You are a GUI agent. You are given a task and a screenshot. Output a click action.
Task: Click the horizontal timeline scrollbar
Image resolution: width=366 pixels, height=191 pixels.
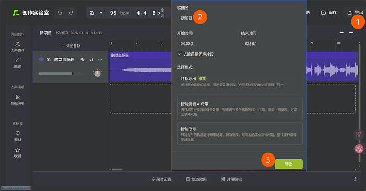(x=117, y=169)
